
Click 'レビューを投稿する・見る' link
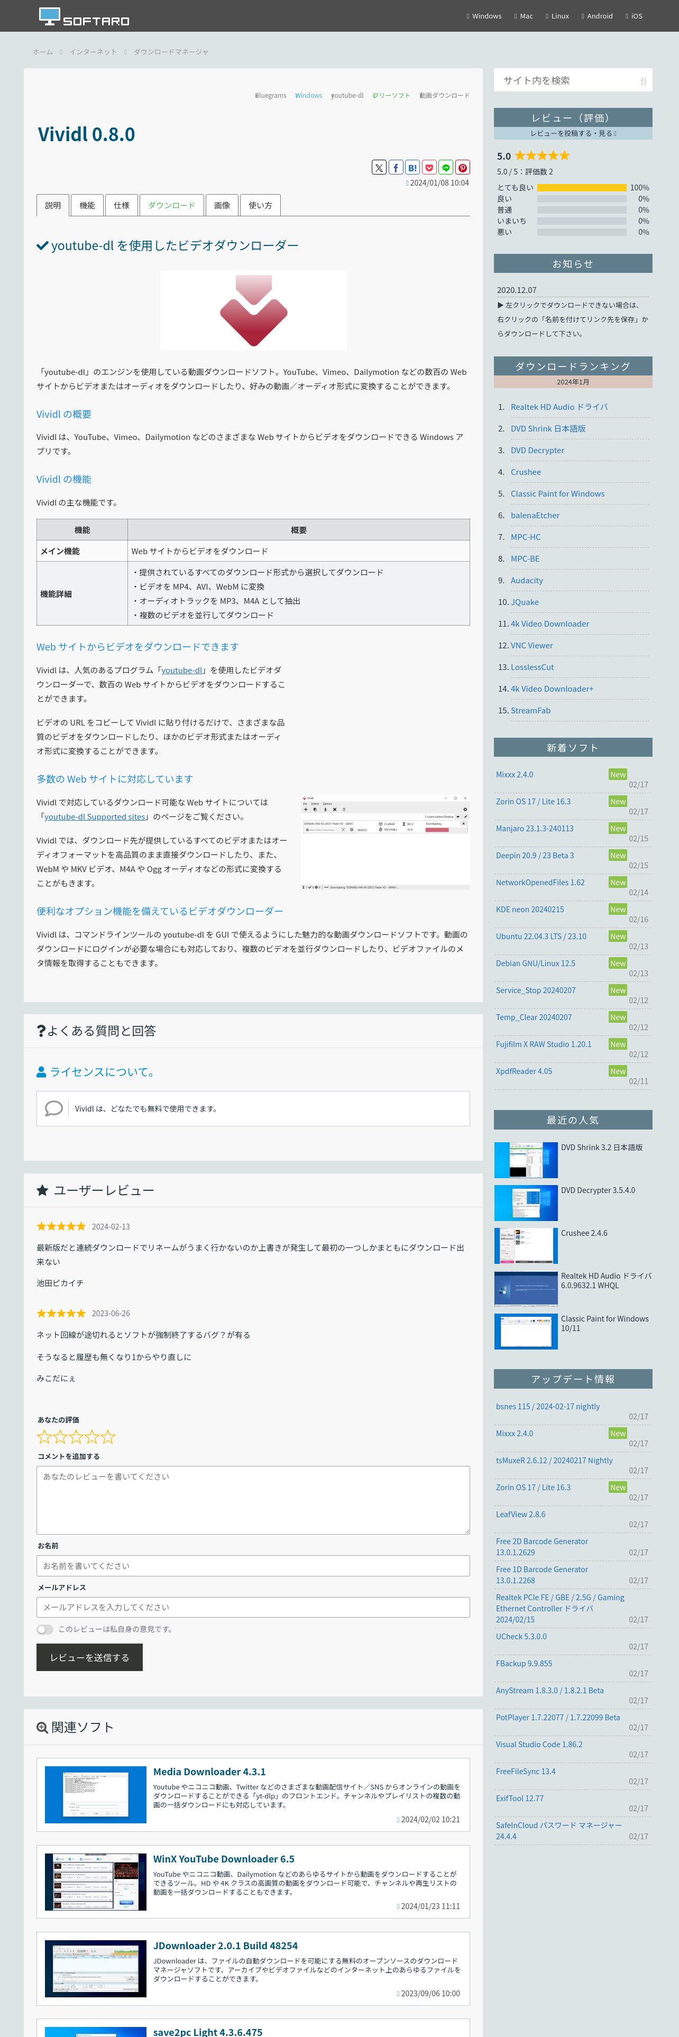(573, 134)
